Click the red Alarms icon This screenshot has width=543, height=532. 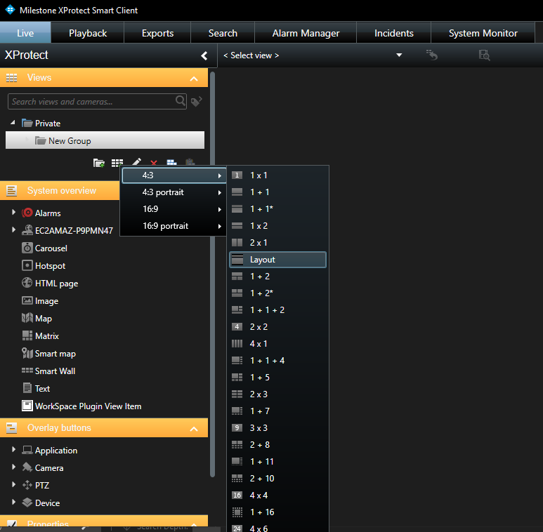[x=27, y=213]
